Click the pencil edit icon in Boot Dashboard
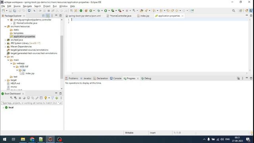254x143 pixels. pyautogui.click(x=37, y=98)
